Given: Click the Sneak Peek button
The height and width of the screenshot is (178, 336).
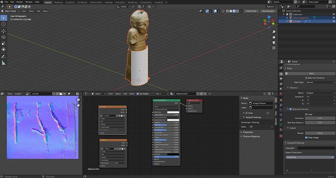Looking at the screenshot, I should (251, 11).
